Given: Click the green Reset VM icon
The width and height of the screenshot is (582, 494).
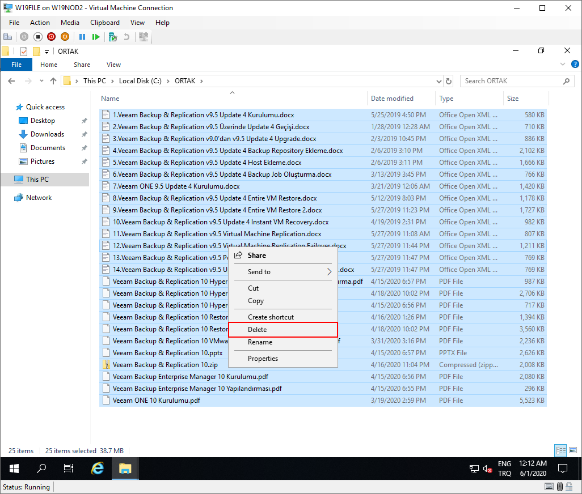Looking at the screenshot, I should click(96, 37).
